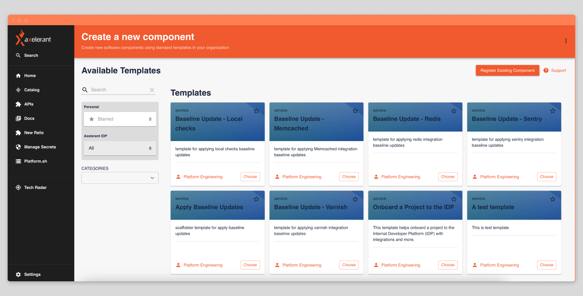The image size is (583, 296).
Task: Choose the Onboard a Project to the IDP template
Action: (x=447, y=265)
